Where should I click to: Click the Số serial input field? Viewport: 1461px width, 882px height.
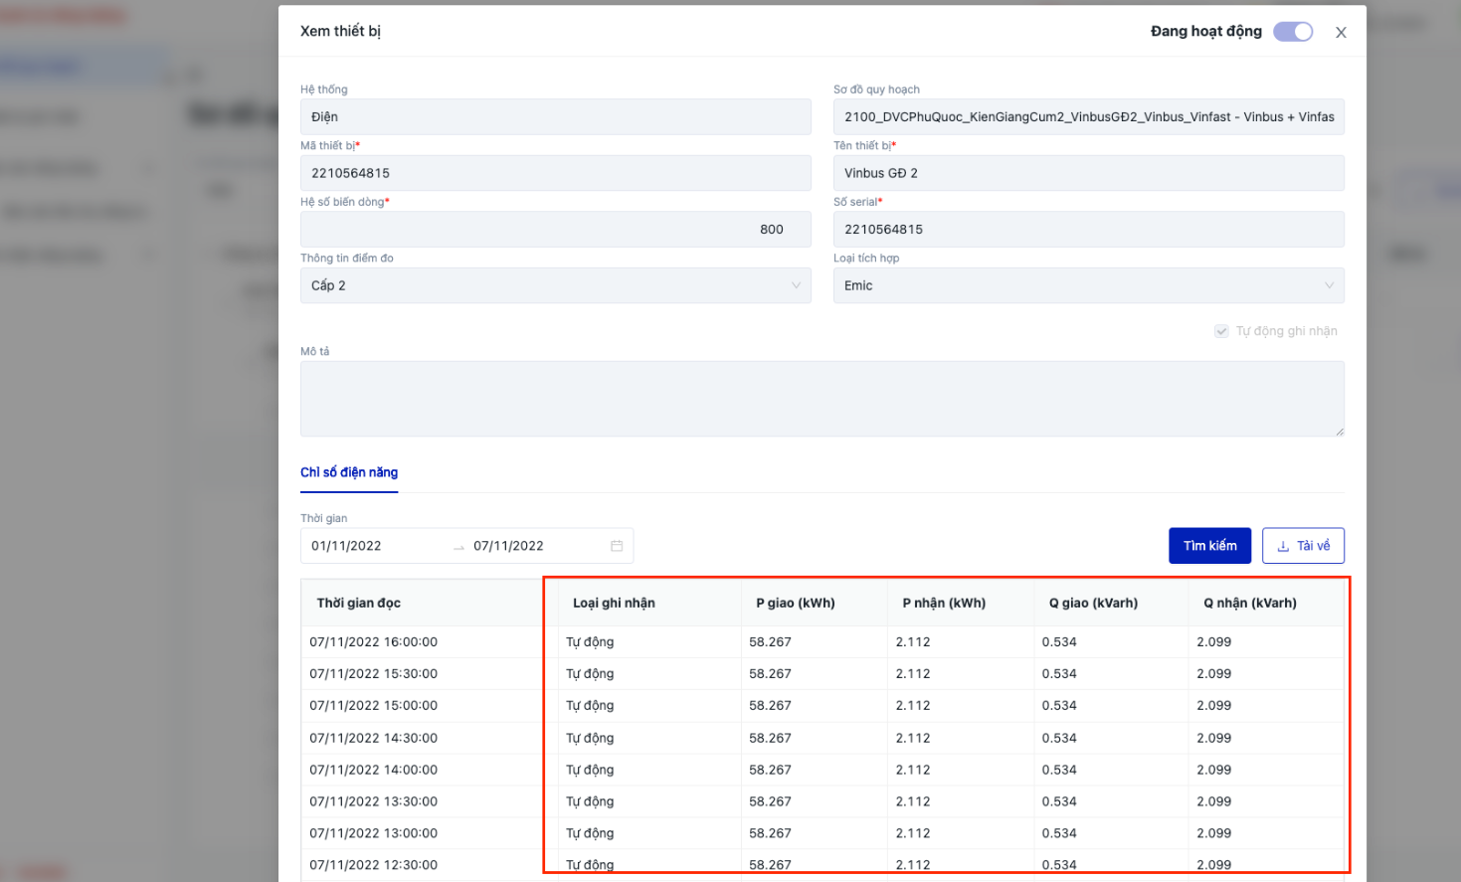(x=1088, y=230)
